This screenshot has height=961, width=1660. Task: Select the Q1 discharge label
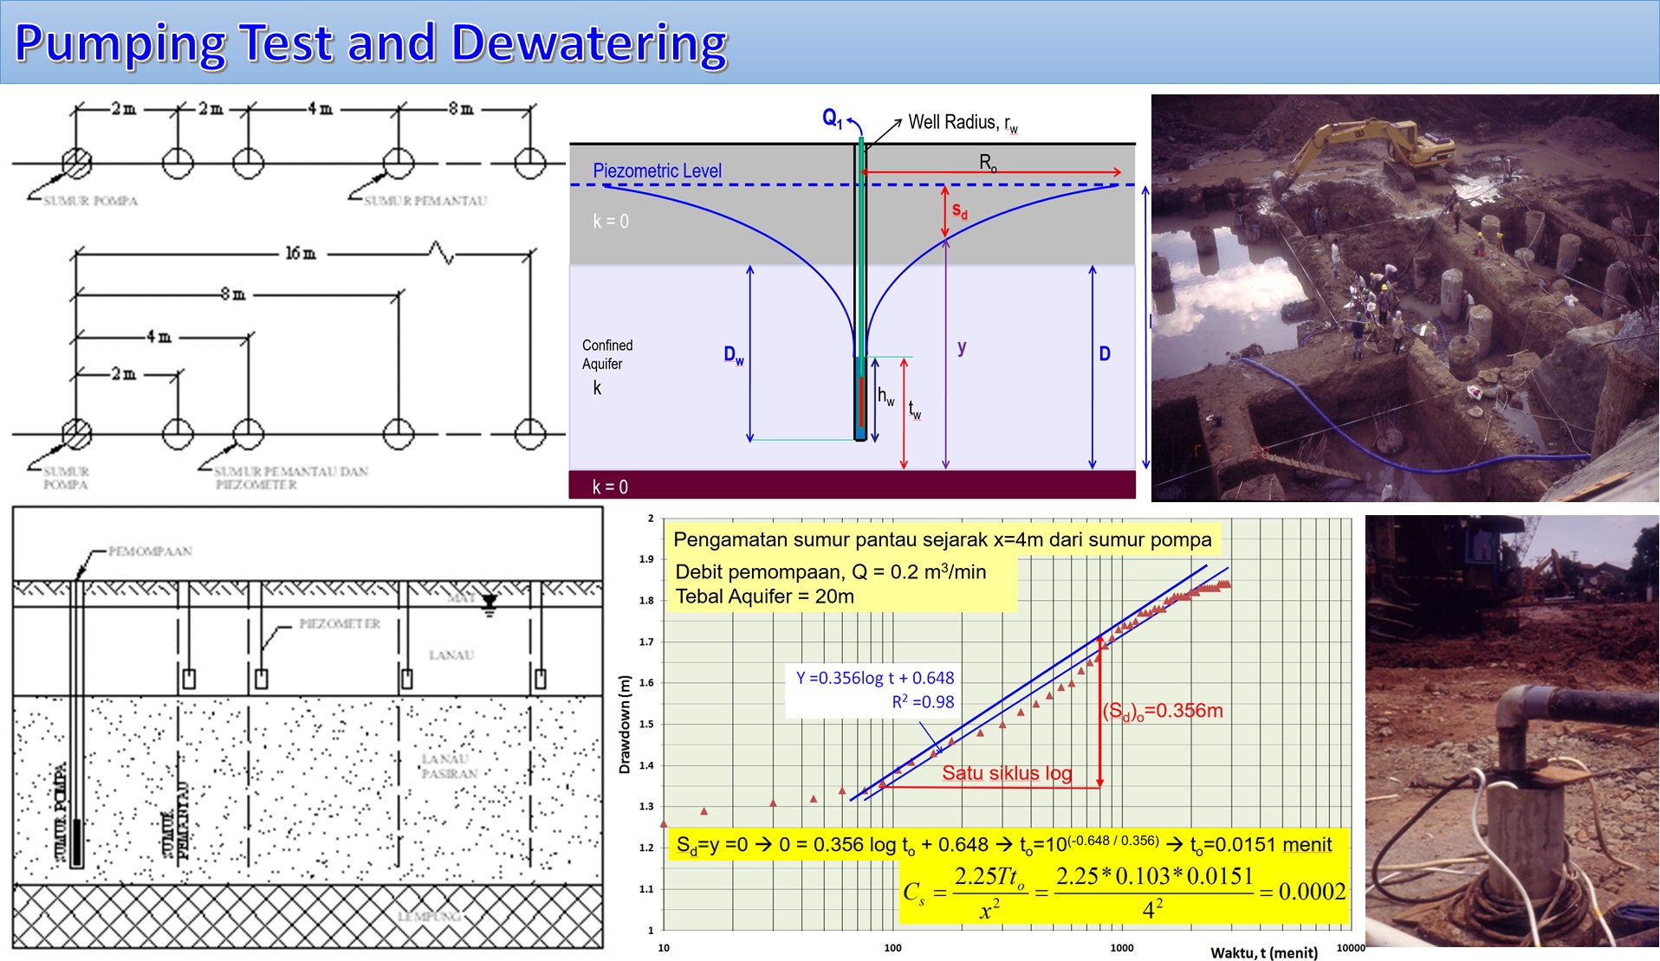pyautogui.click(x=833, y=118)
